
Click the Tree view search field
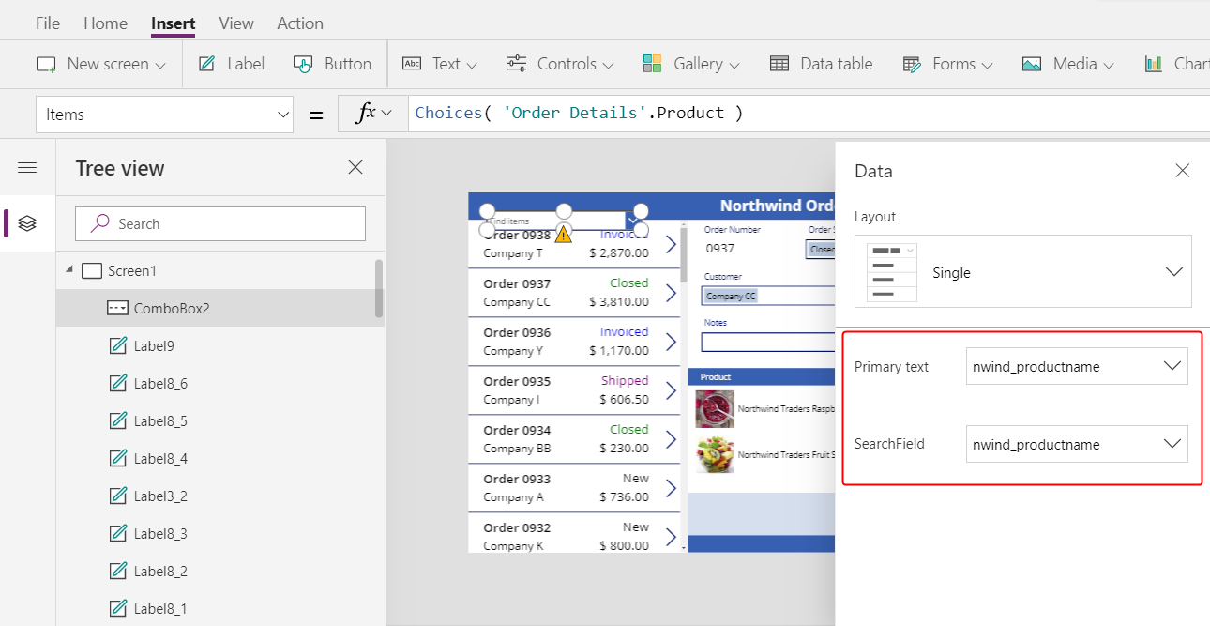click(220, 224)
